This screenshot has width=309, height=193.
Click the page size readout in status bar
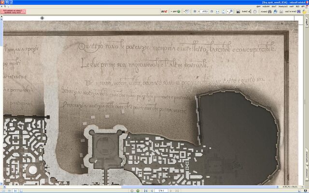click(290, 187)
